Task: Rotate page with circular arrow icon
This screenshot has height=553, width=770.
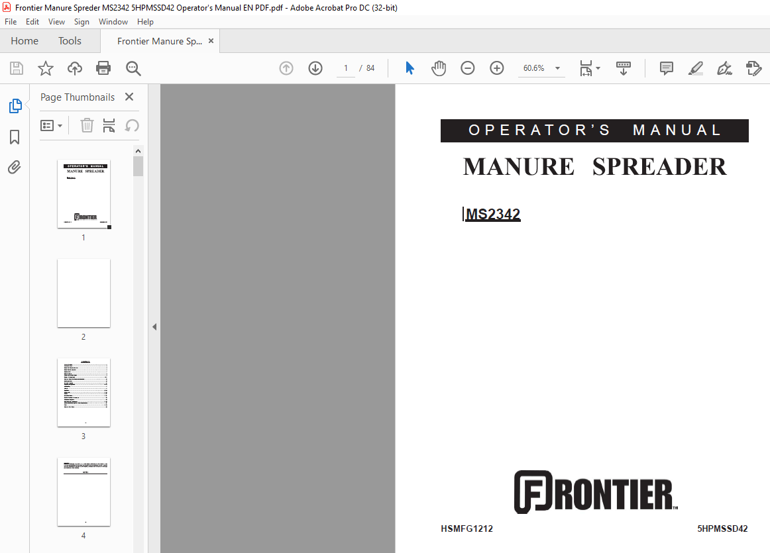Action: point(132,126)
